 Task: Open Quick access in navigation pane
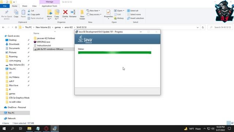click(x=14, y=36)
